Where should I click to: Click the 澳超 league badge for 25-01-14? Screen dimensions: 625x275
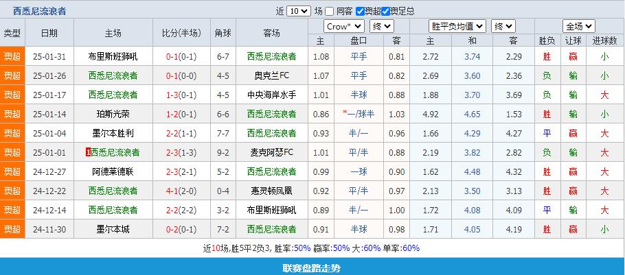pos(12,114)
